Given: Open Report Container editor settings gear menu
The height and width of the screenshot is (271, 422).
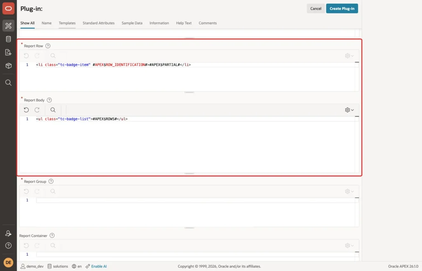Looking at the screenshot, I should coord(349,245).
